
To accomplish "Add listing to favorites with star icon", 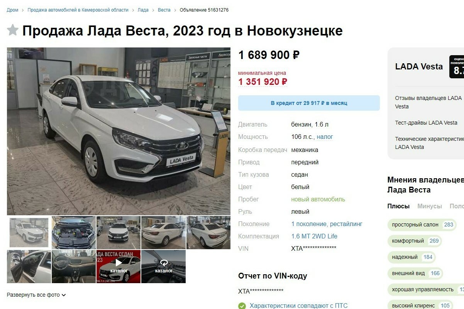I will tap(13, 30).
